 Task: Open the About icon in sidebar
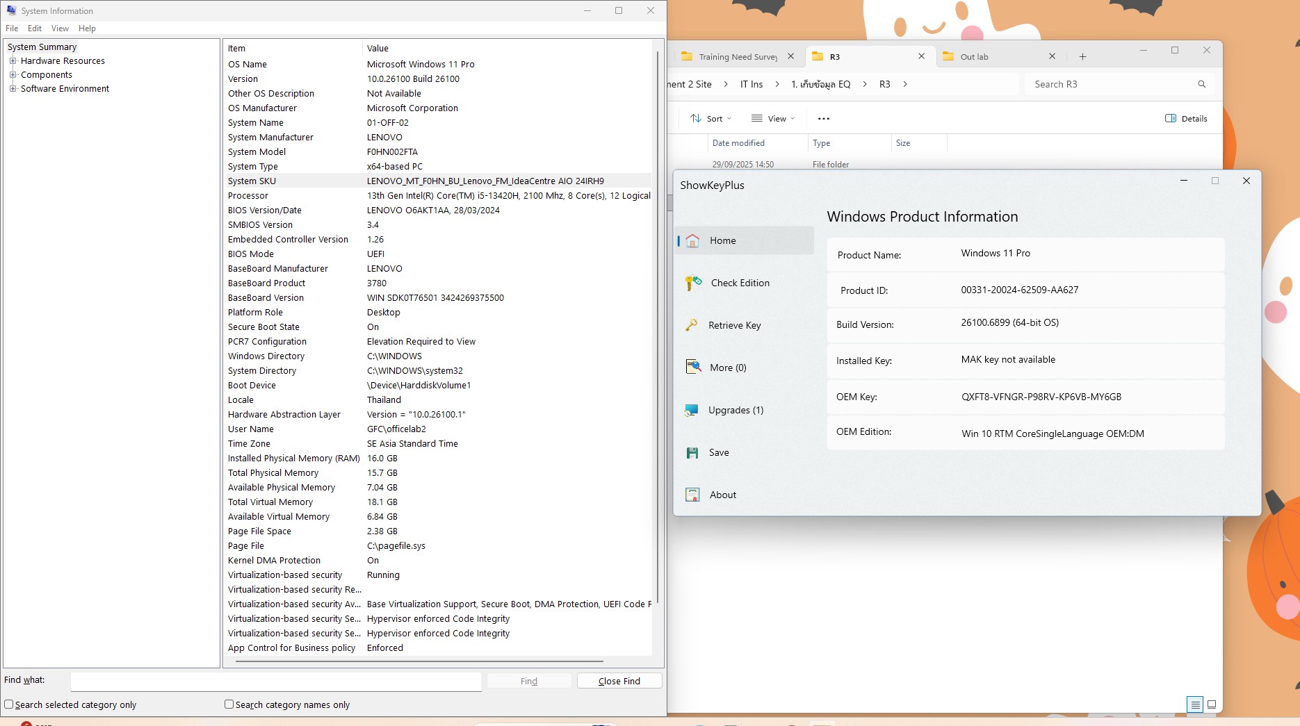click(x=692, y=495)
